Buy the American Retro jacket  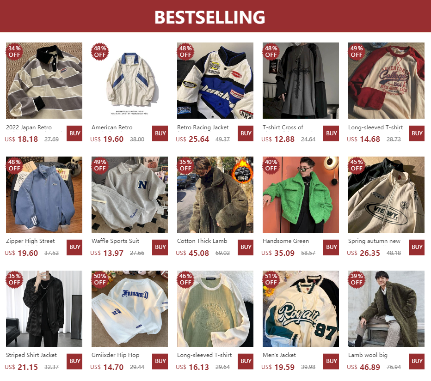pos(160,133)
